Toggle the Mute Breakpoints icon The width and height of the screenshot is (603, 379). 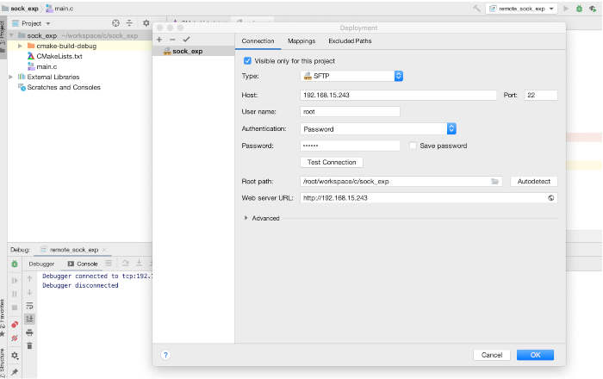pos(15,339)
